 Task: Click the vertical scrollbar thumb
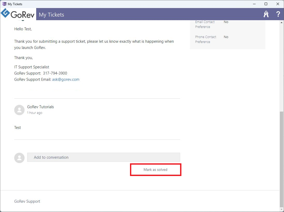[x=281, y=159]
